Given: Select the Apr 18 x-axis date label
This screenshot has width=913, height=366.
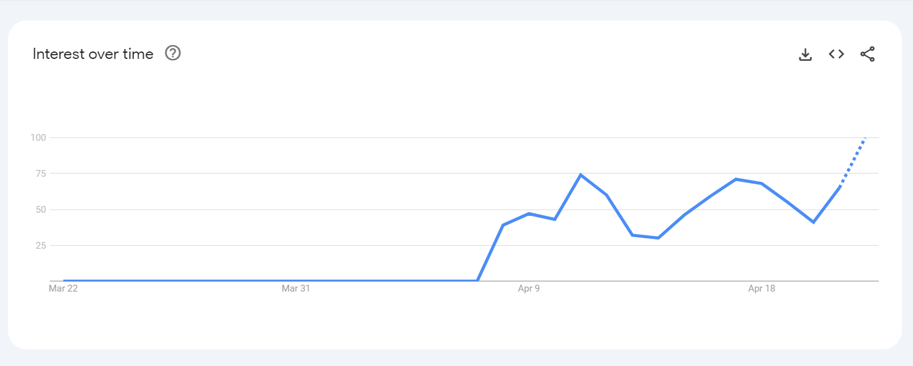Looking at the screenshot, I should pos(762,288).
